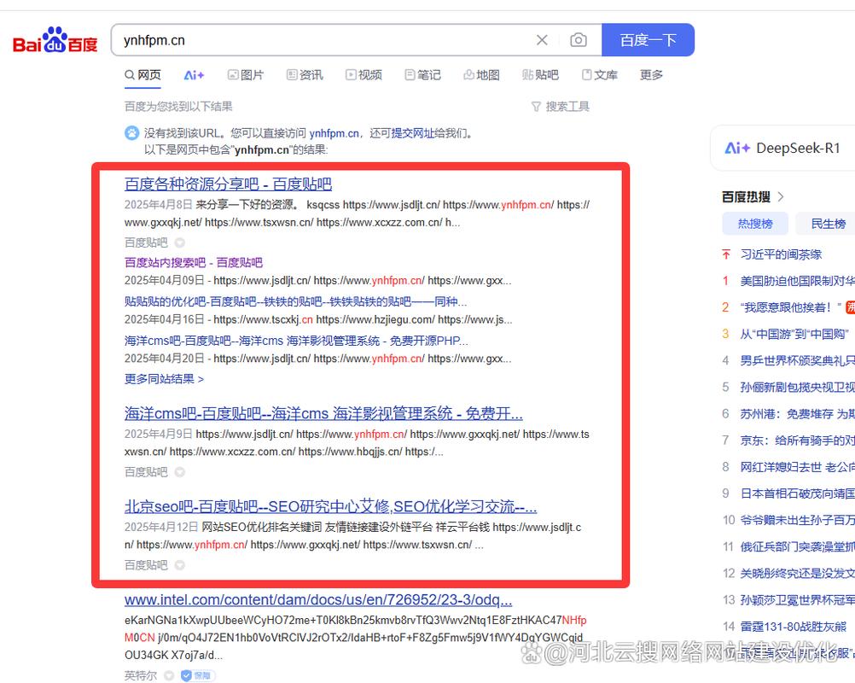Open the 笔记 tab
Screen dimensions: 855x683
tap(422, 75)
